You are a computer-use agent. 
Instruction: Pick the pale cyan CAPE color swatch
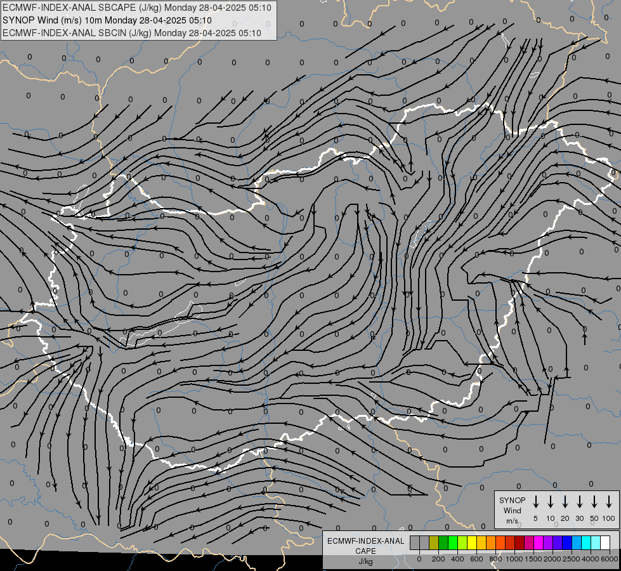[x=596, y=542]
